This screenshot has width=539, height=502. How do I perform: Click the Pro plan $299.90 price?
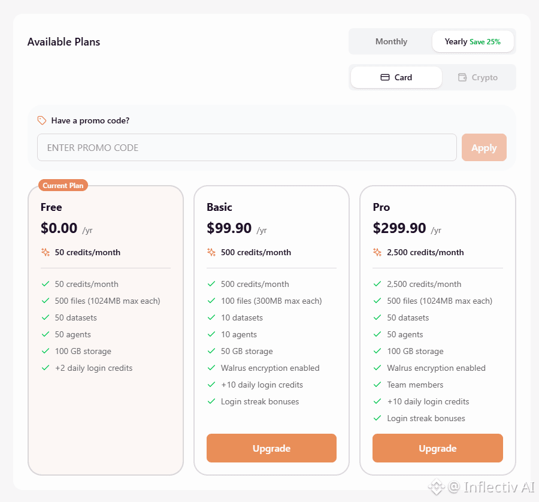pos(399,228)
